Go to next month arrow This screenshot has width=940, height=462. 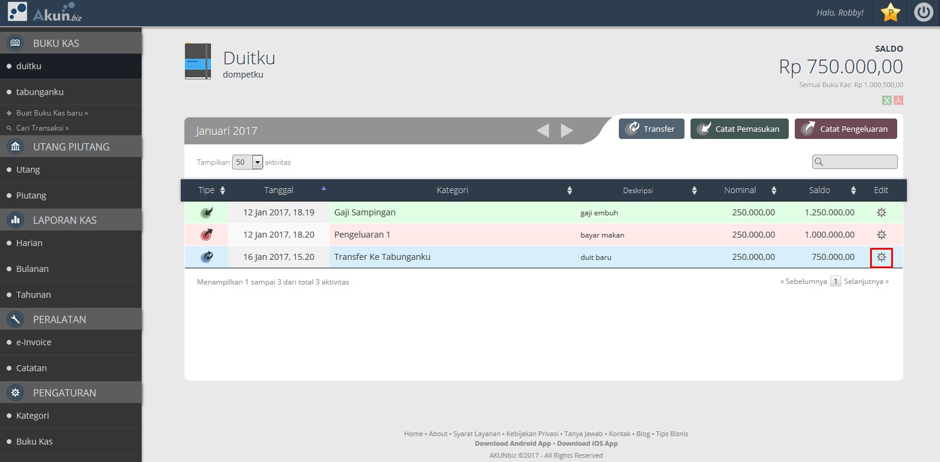(567, 131)
